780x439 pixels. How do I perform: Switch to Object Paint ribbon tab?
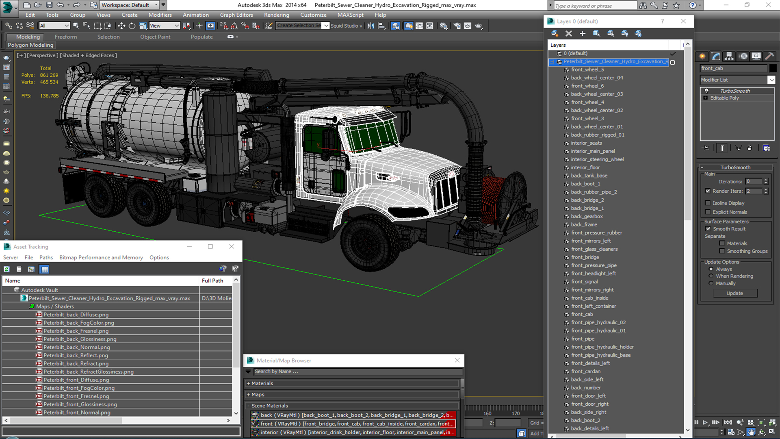(155, 37)
